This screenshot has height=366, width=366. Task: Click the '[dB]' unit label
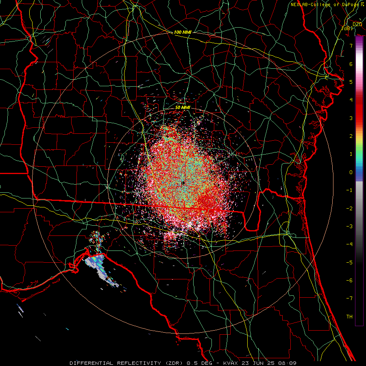pos(347,28)
